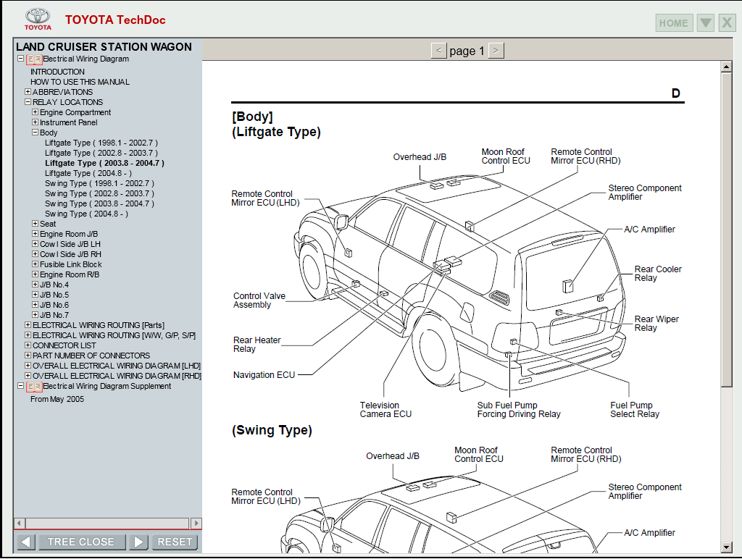Viewport: 742px width, 559px height.
Task: Click the Television Camera ECU label
Action: pyautogui.click(x=385, y=410)
